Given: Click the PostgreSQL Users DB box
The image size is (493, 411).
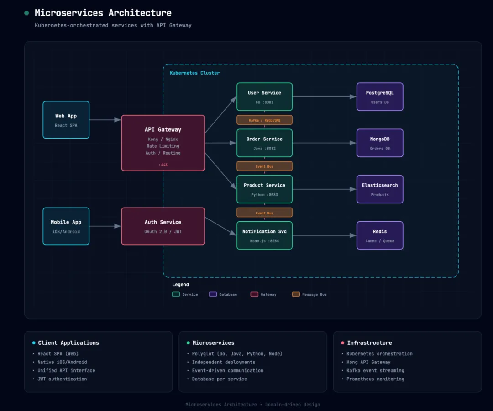Looking at the screenshot, I should [380, 96].
